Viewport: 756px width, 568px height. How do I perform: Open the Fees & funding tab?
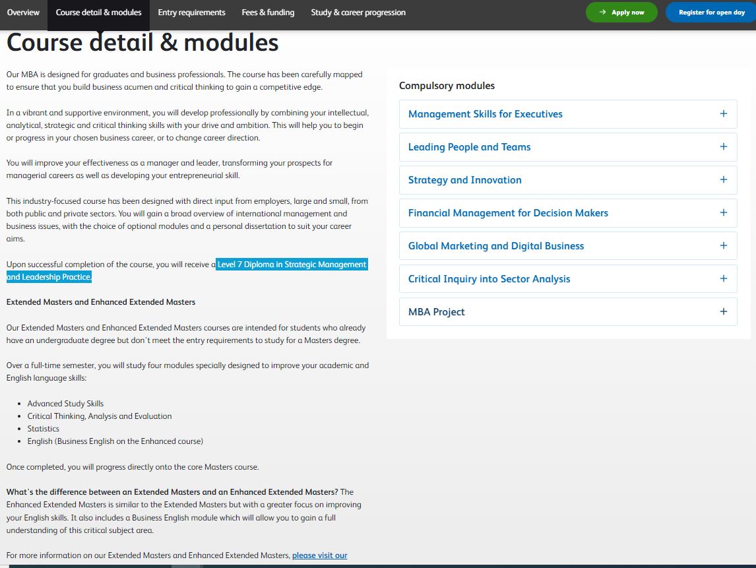tap(268, 13)
